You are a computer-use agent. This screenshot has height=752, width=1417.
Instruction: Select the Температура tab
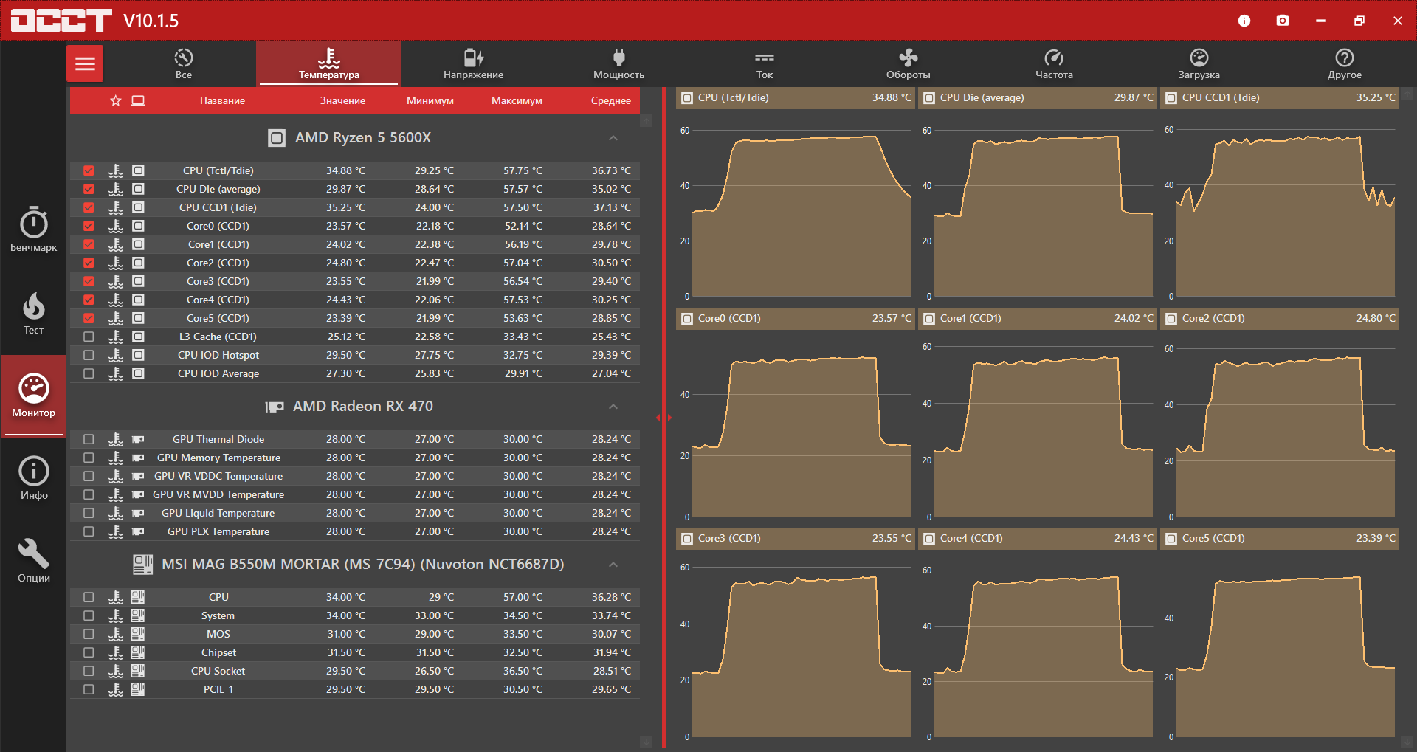click(329, 63)
